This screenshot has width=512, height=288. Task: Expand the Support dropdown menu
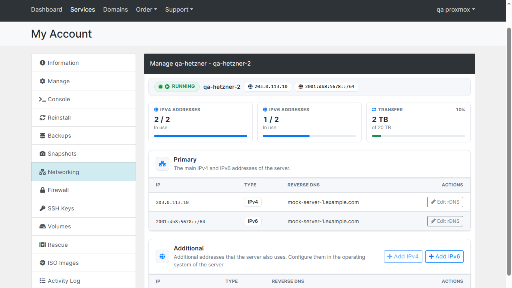pos(179,10)
